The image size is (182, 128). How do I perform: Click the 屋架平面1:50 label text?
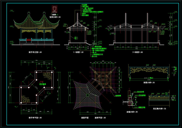coord(100,118)
